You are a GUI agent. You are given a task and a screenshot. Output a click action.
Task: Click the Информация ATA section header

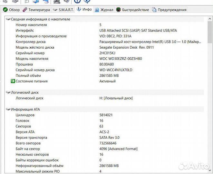[105, 109]
